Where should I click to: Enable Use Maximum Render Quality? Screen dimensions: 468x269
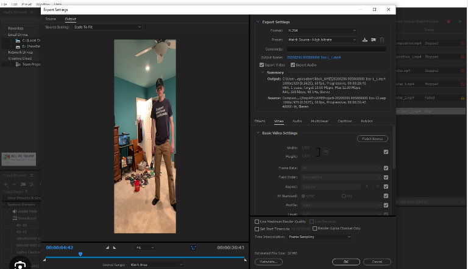257,222
